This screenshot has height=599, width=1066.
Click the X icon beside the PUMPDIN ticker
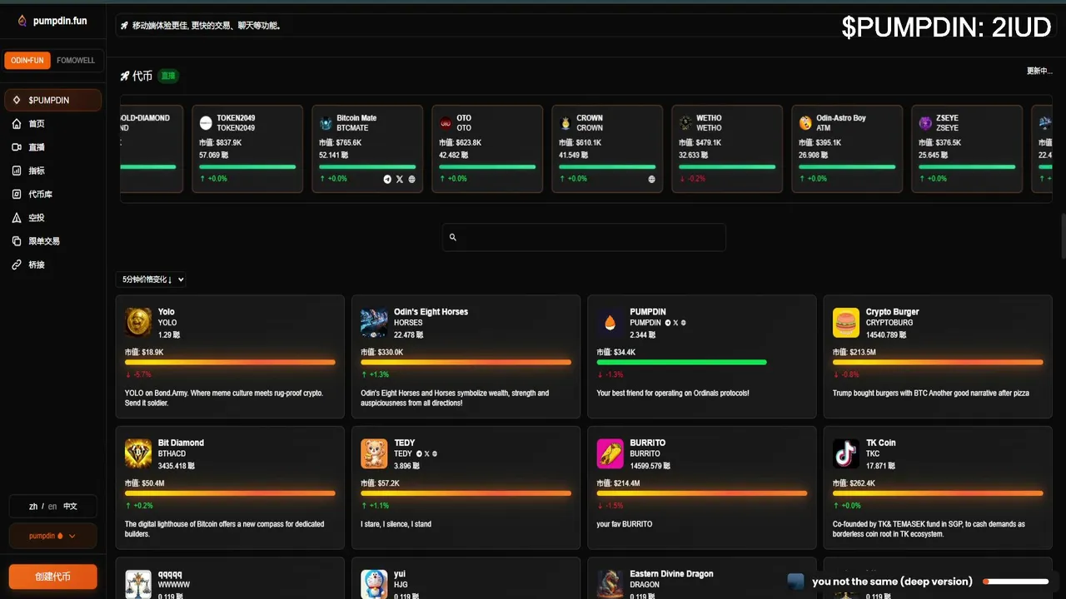(675, 323)
